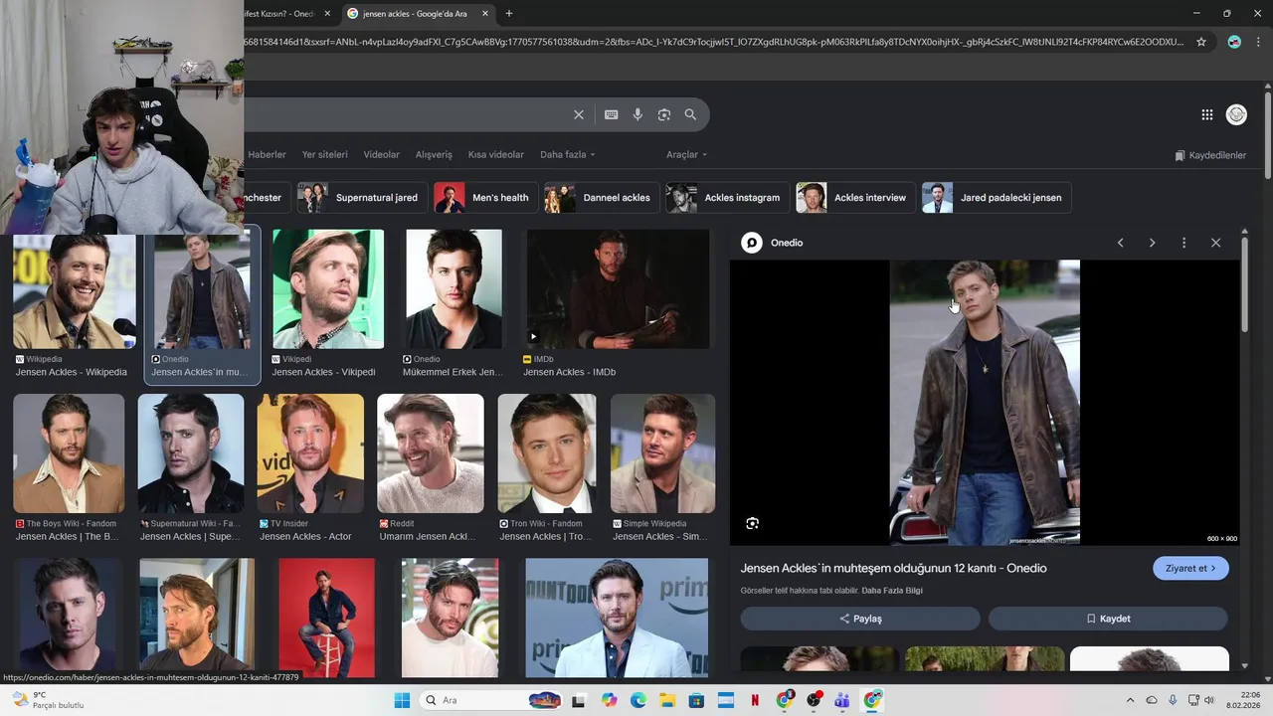
Task: Open a new browser tab
Action: (x=509, y=14)
